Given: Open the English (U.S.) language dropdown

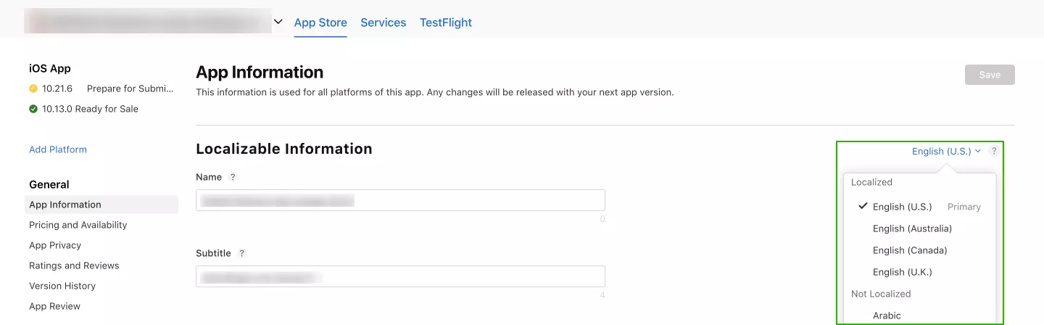Looking at the screenshot, I should (946, 151).
